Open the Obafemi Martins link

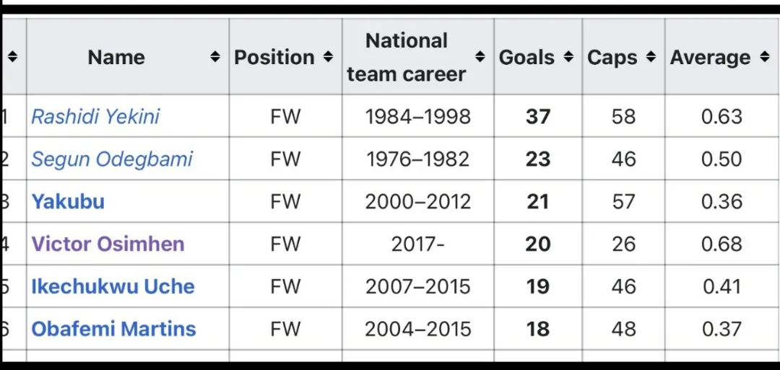113,329
